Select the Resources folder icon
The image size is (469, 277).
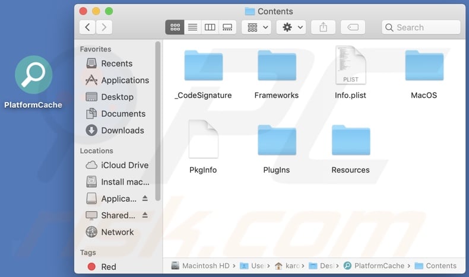click(351, 140)
